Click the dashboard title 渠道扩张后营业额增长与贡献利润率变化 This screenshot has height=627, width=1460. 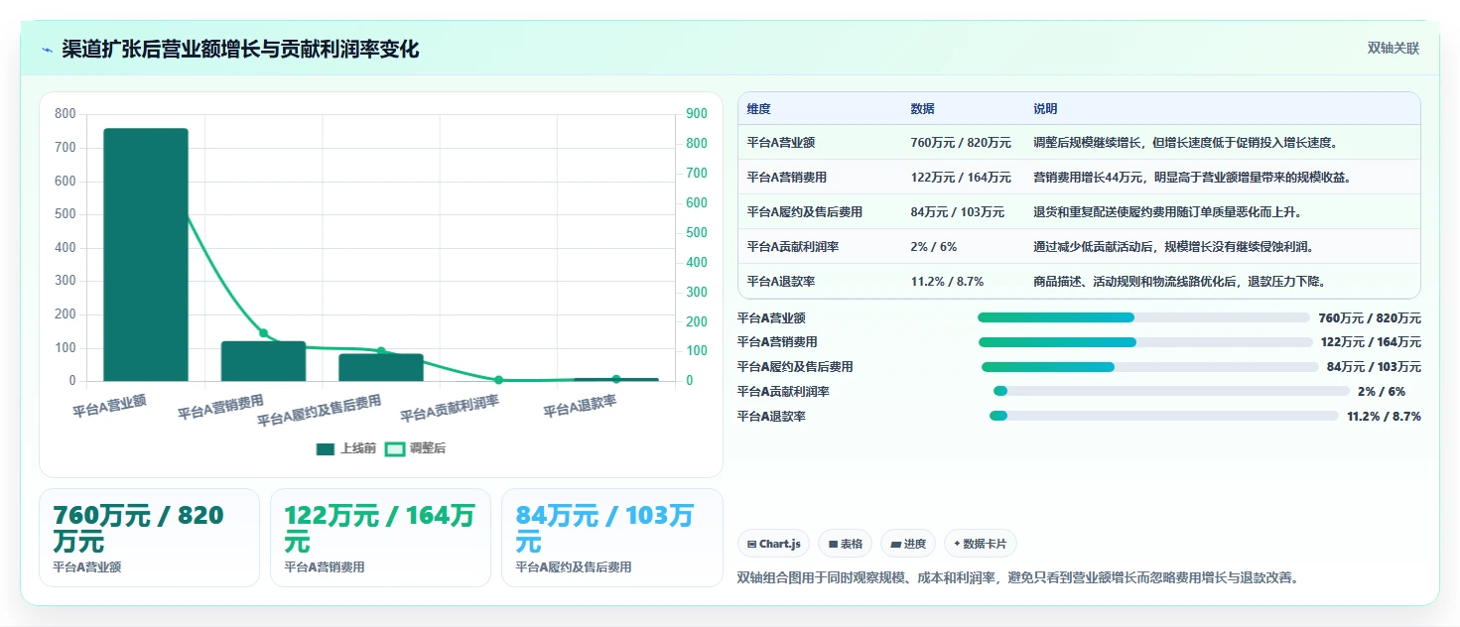pos(240,50)
